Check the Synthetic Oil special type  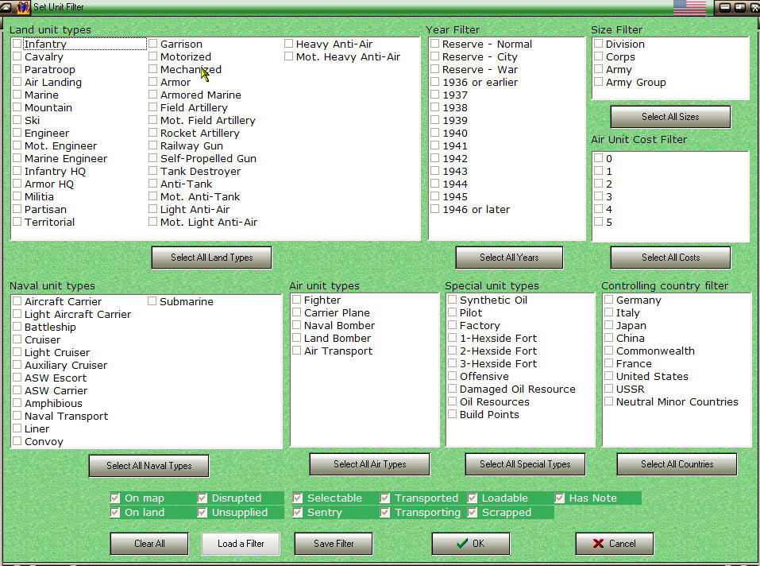pyautogui.click(x=452, y=300)
